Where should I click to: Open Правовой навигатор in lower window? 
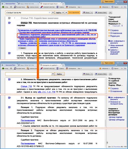coord(48,68)
